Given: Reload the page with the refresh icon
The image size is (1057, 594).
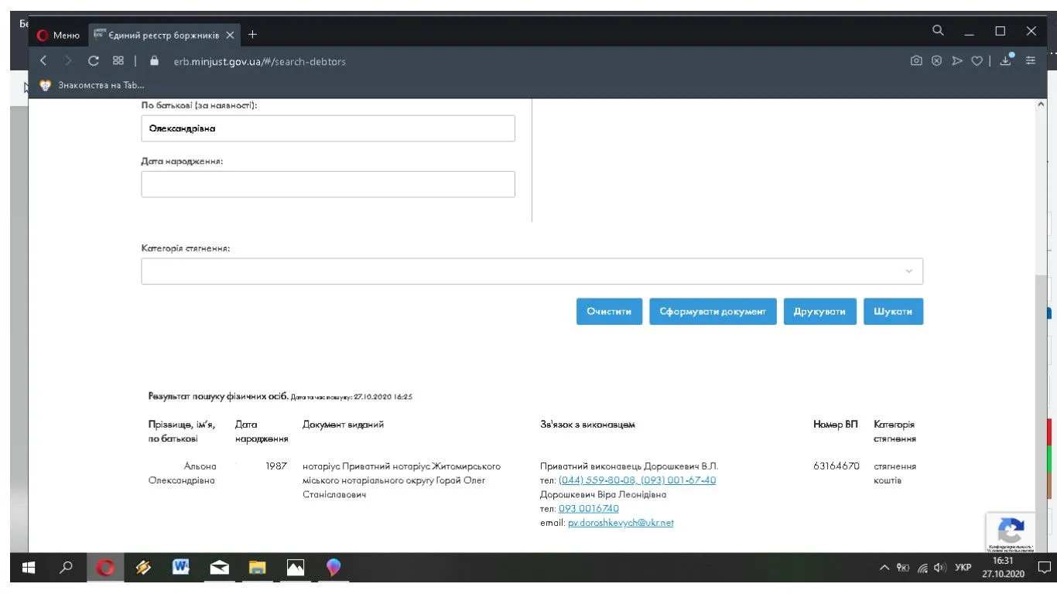Looking at the screenshot, I should [94, 61].
